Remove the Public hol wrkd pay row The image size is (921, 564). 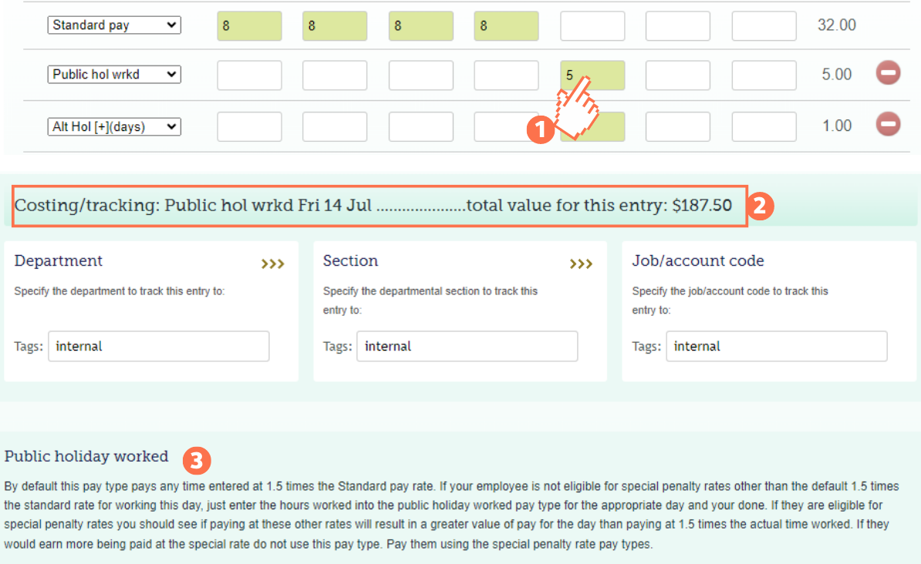tap(888, 73)
